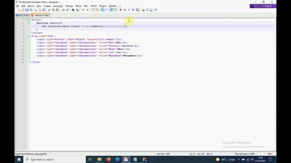
Task: Open the Edit menu
Action: click(x=23, y=6)
